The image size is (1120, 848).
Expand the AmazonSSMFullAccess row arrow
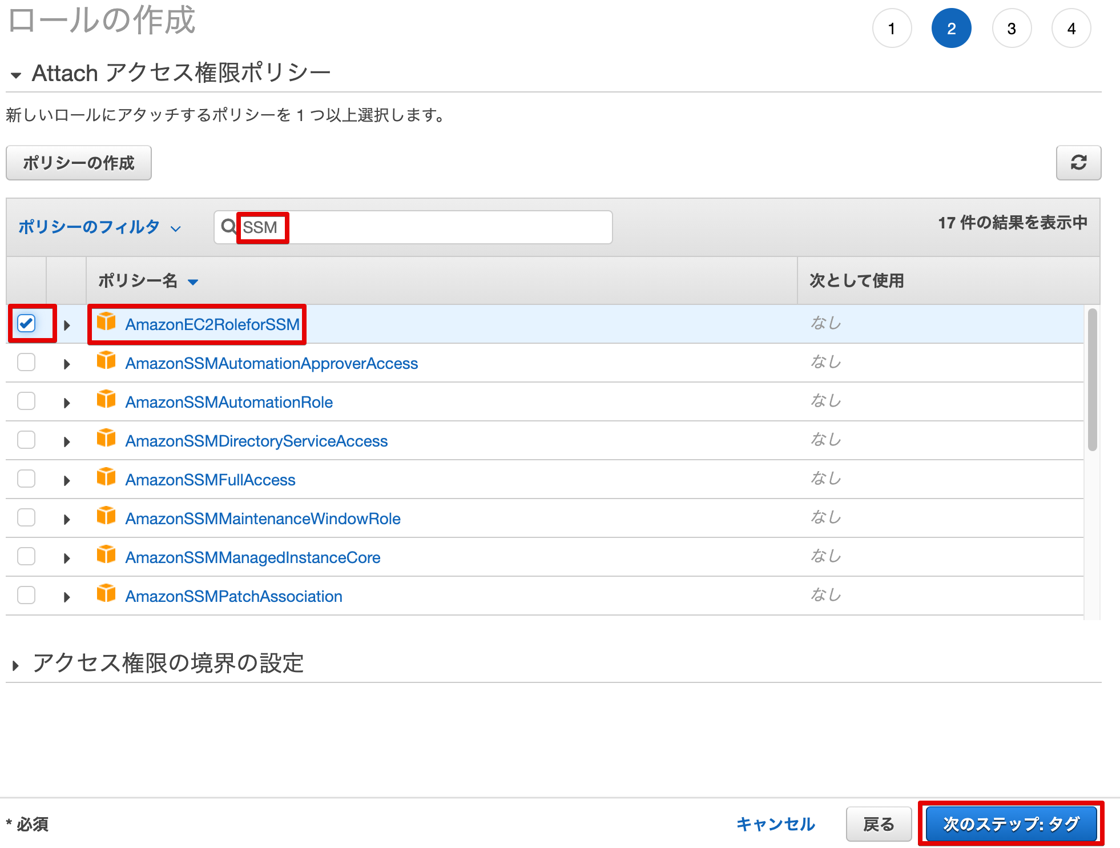click(67, 481)
